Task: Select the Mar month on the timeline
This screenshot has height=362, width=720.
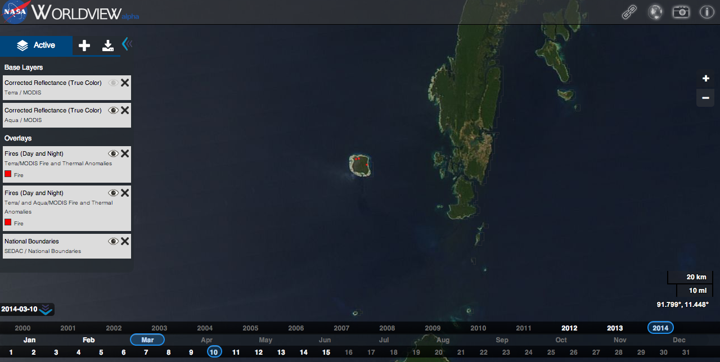Action: pyautogui.click(x=147, y=340)
